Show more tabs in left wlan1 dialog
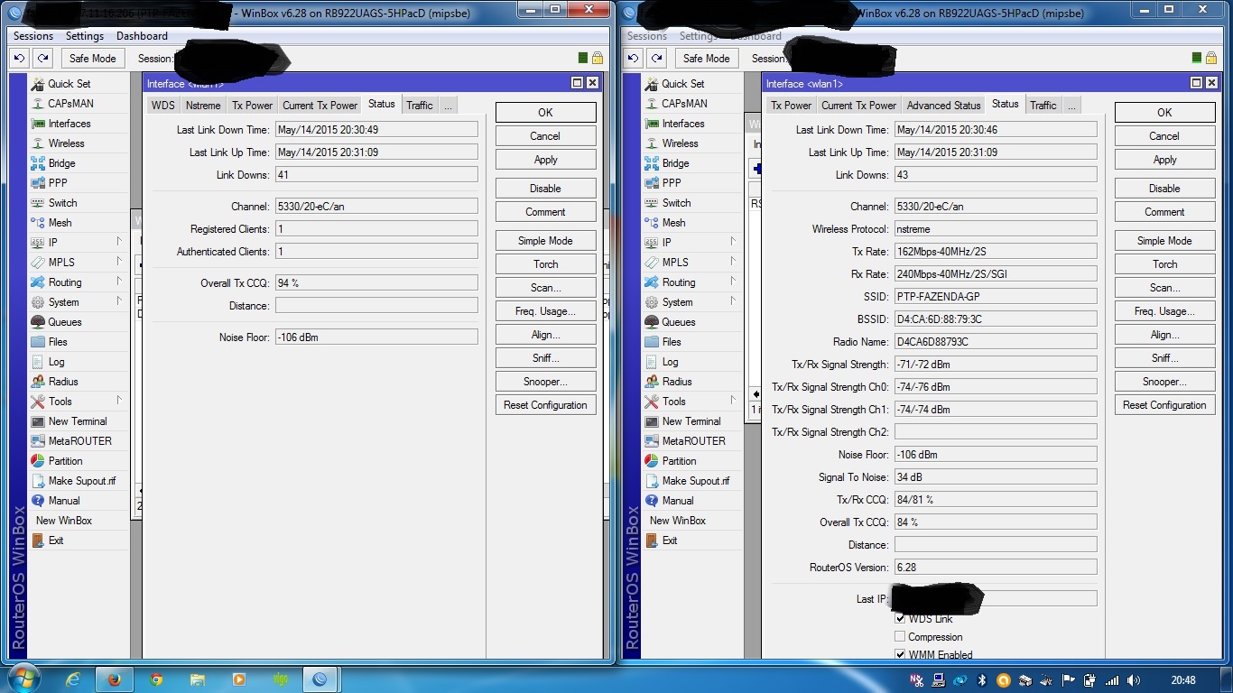The width and height of the screenshot is (1233, 693). (448, 106)
